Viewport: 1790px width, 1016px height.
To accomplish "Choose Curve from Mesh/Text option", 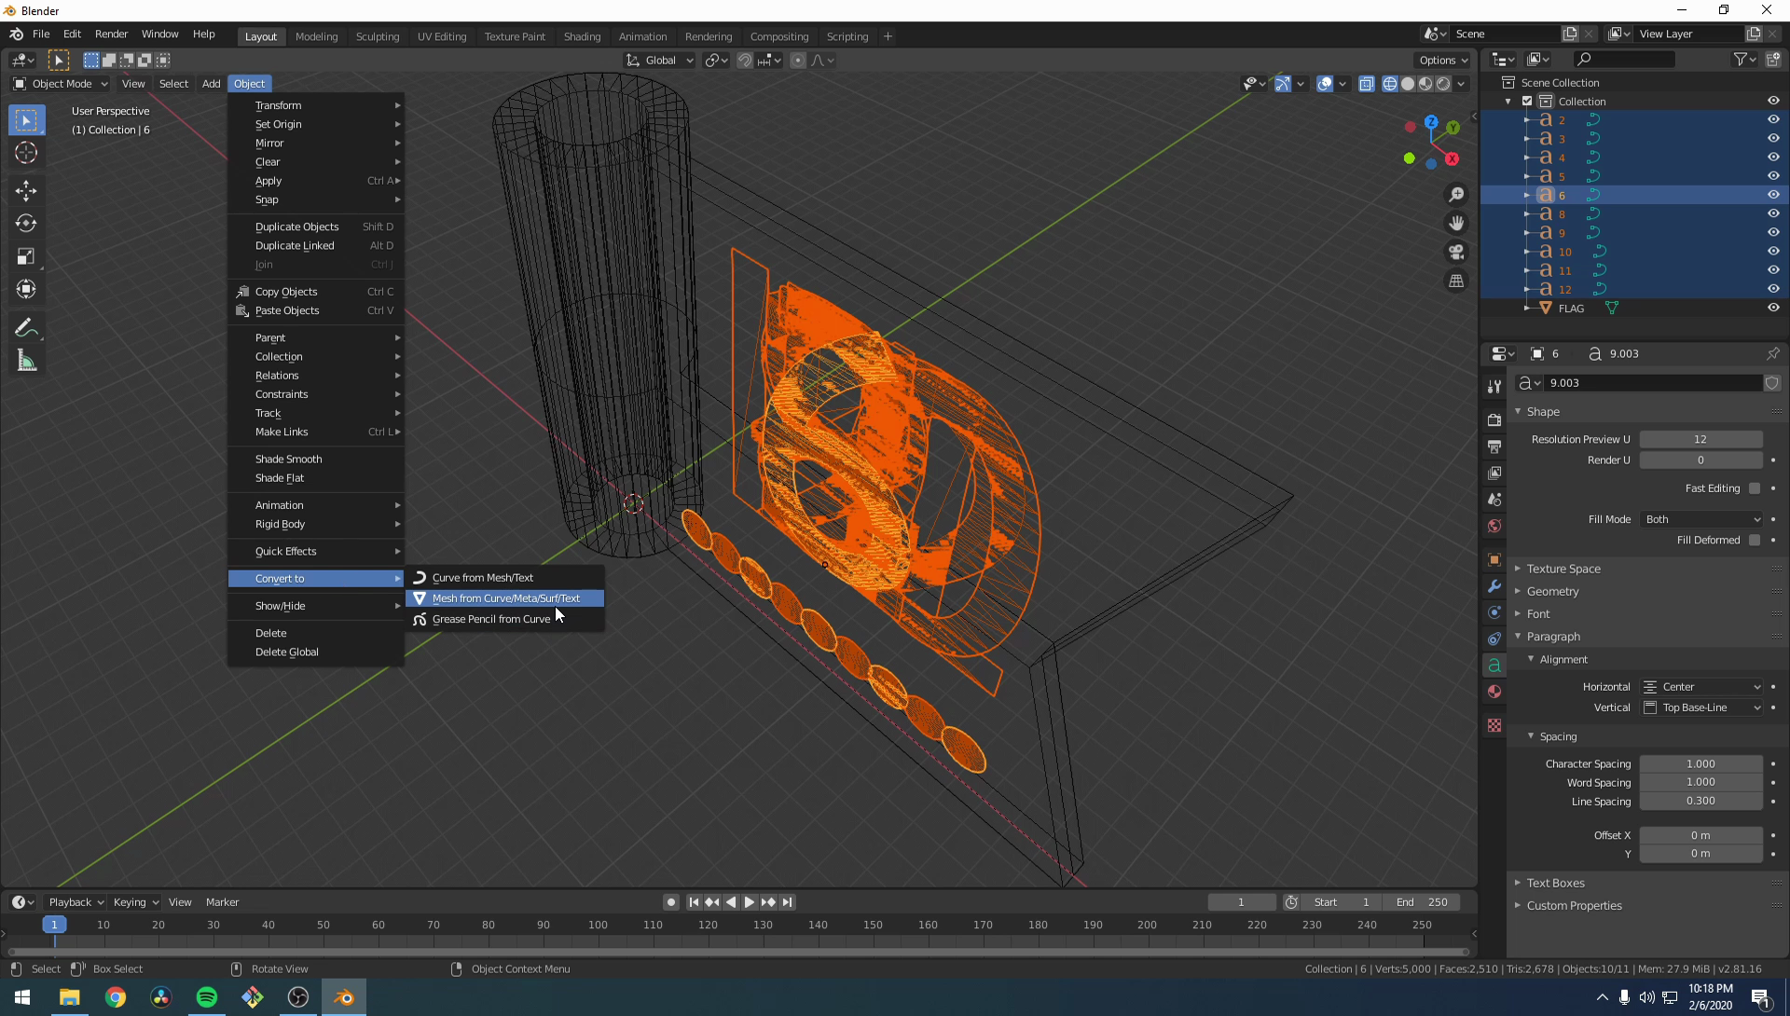I will pos(505,578).
